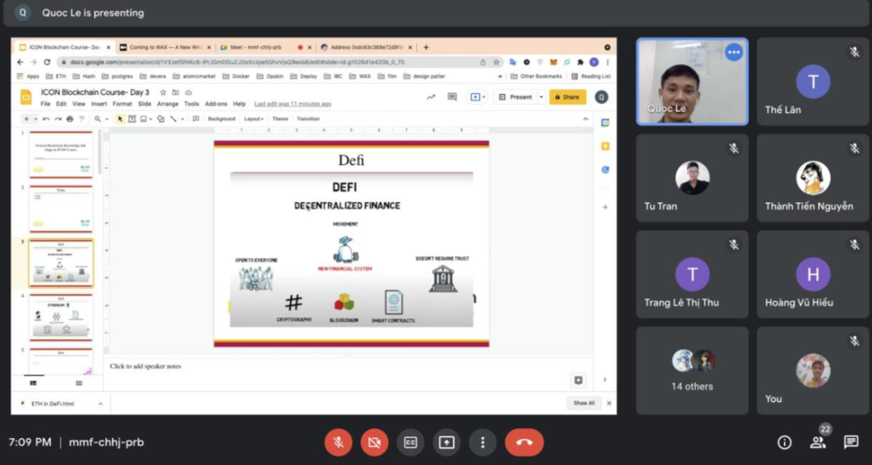Turn on the camera in call controls
Screen dimensions: 872x465
(374, 442)
